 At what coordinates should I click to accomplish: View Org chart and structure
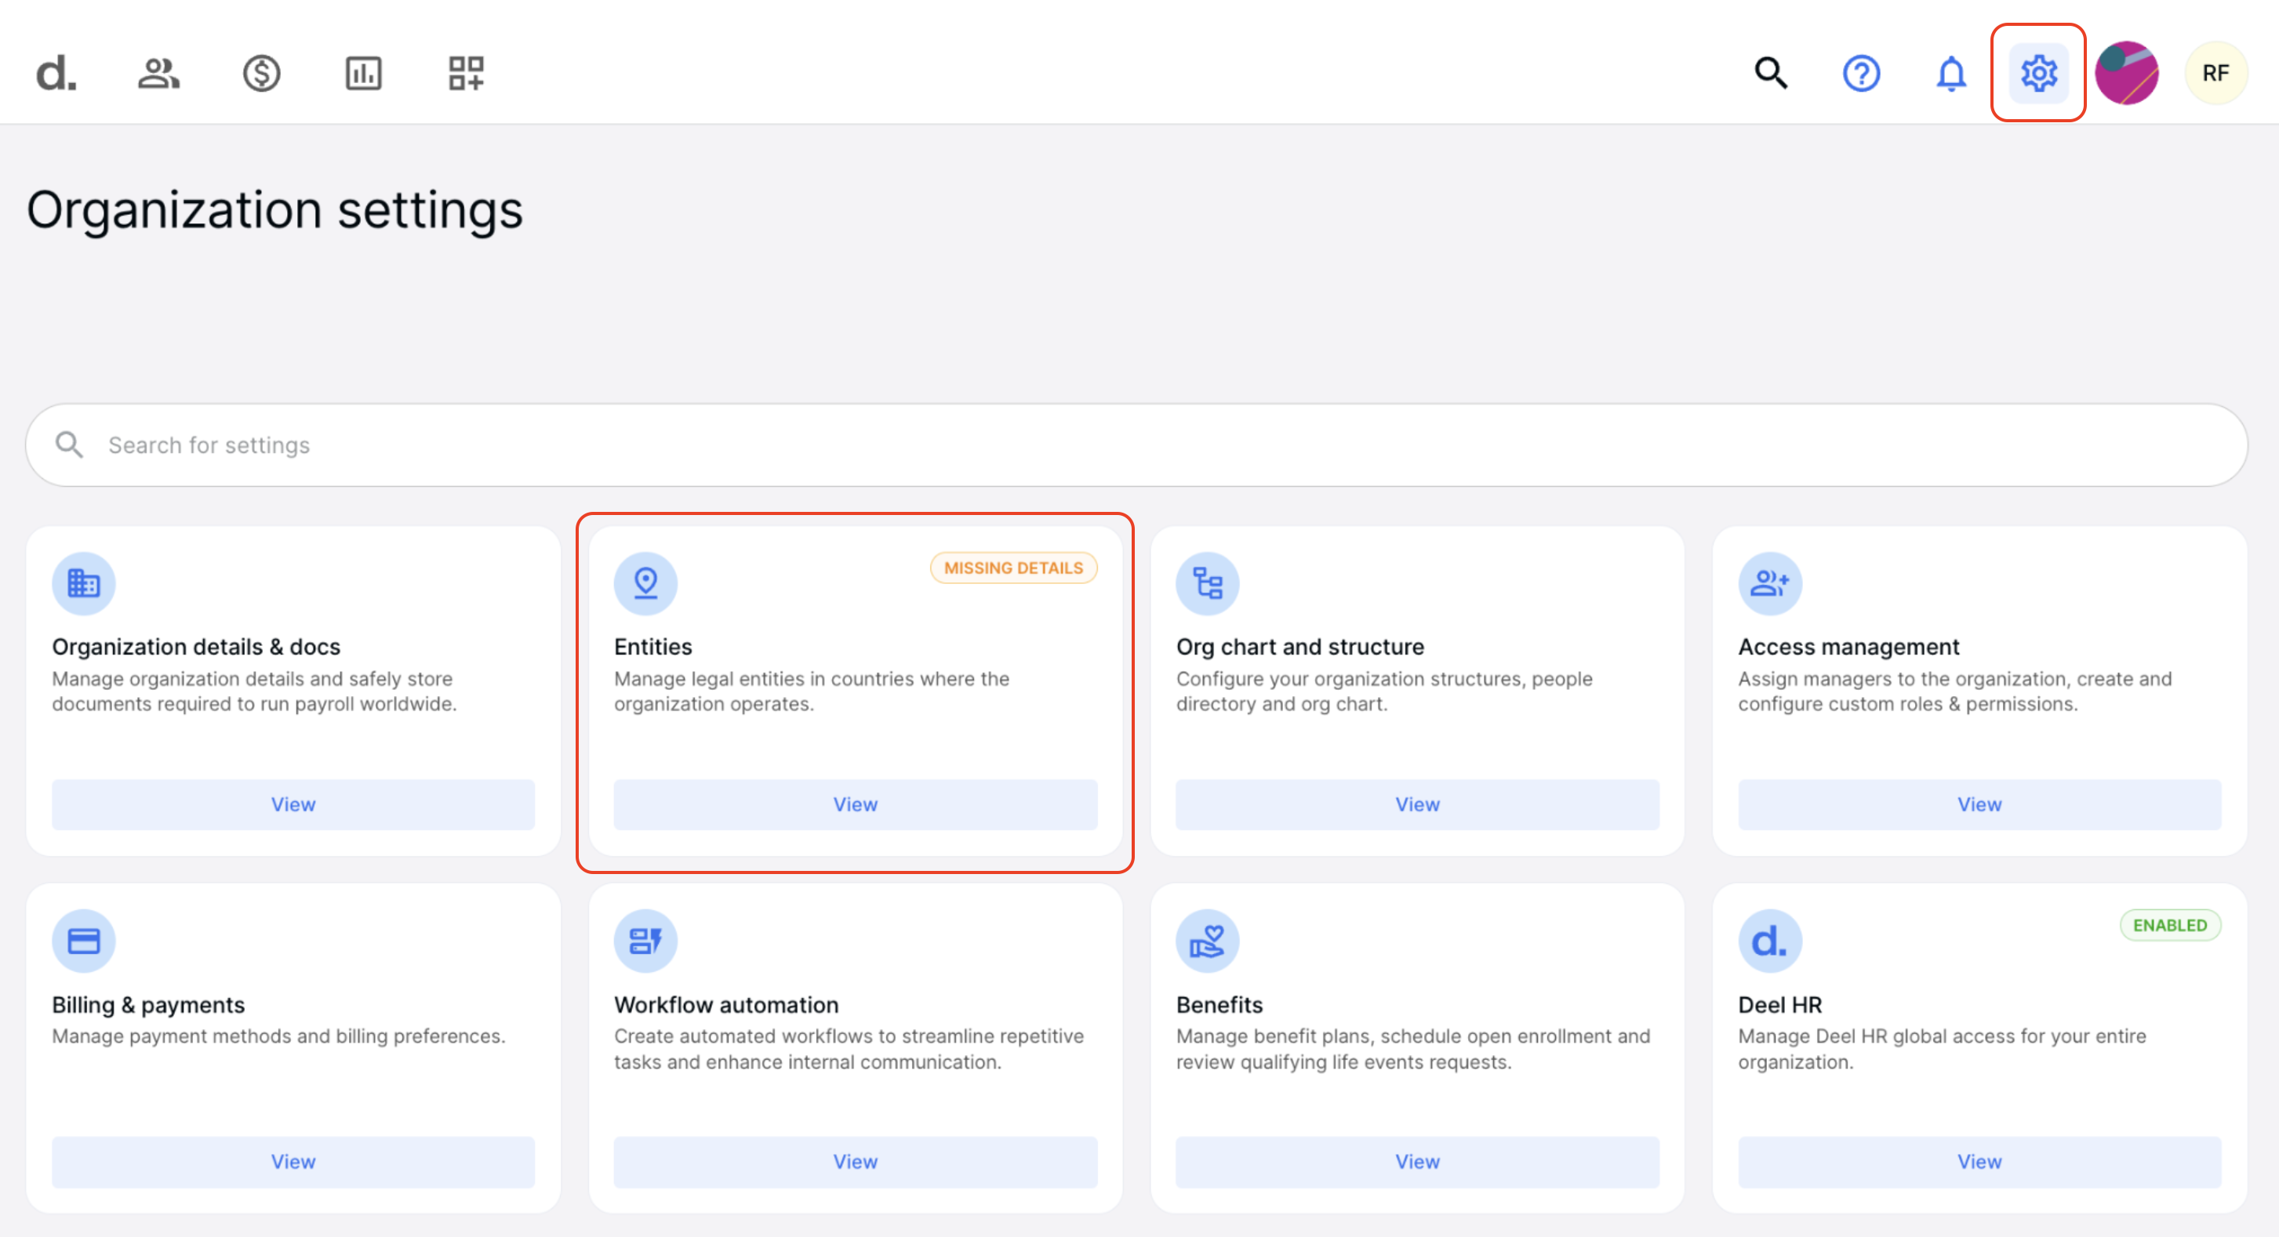[1417, 804]
